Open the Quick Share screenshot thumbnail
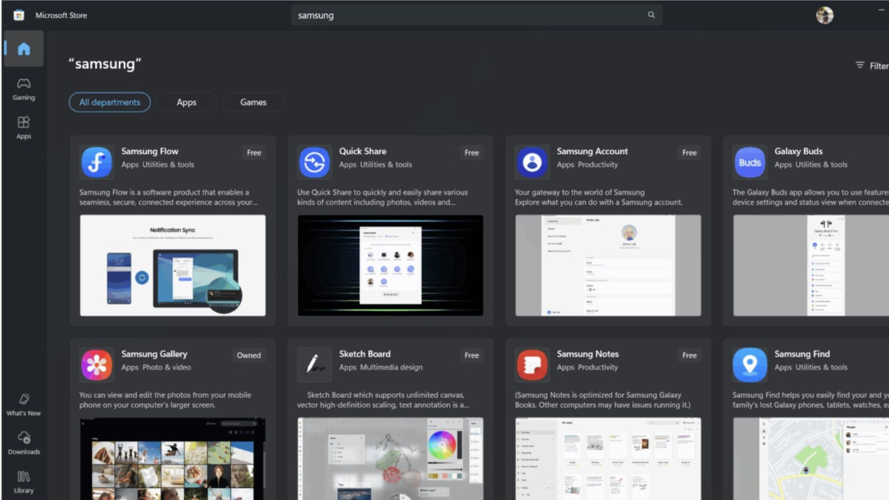This screenshot has width=889, height=500. [x=391, y=265]
